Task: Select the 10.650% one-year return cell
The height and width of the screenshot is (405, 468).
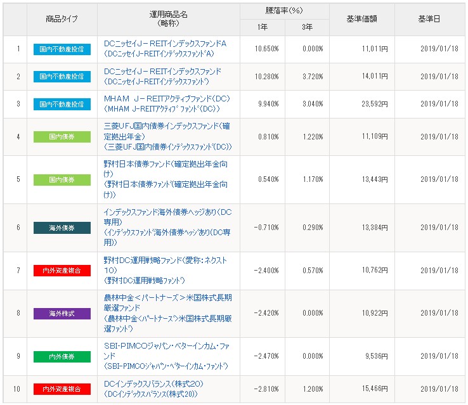Action: click(263, 49)
